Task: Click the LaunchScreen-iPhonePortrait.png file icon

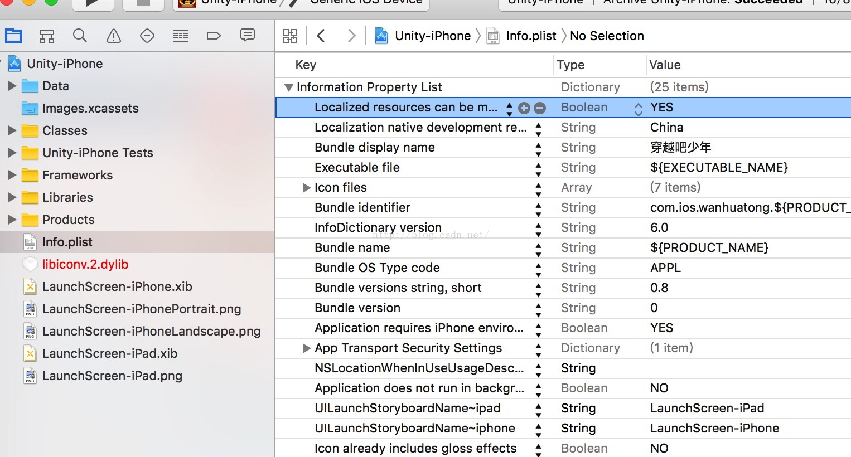Action: pyautogui.click(x=30, y=309)
